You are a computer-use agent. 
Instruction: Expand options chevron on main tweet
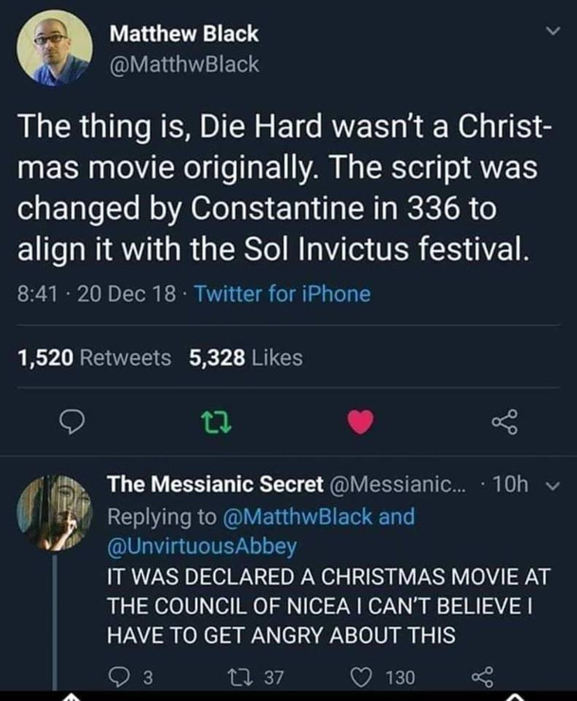tap(548, 33)
